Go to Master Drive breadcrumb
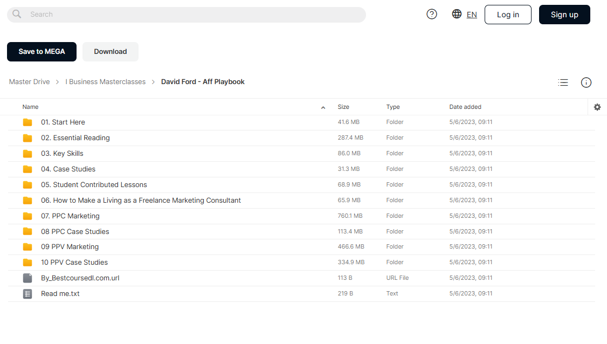The height and width of the screenshot is (344, 607). click(30, 82)
